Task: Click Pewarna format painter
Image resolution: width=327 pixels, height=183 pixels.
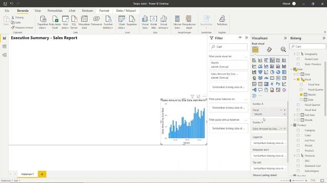Action: pyautogui.click(x=22, y=27)
